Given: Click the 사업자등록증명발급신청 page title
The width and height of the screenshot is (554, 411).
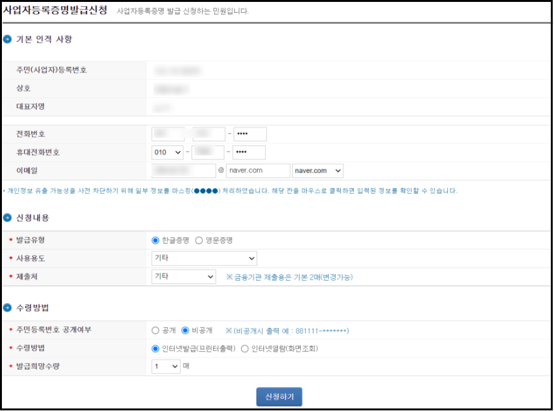Looking at the screenshot, I should click(55, 10).
